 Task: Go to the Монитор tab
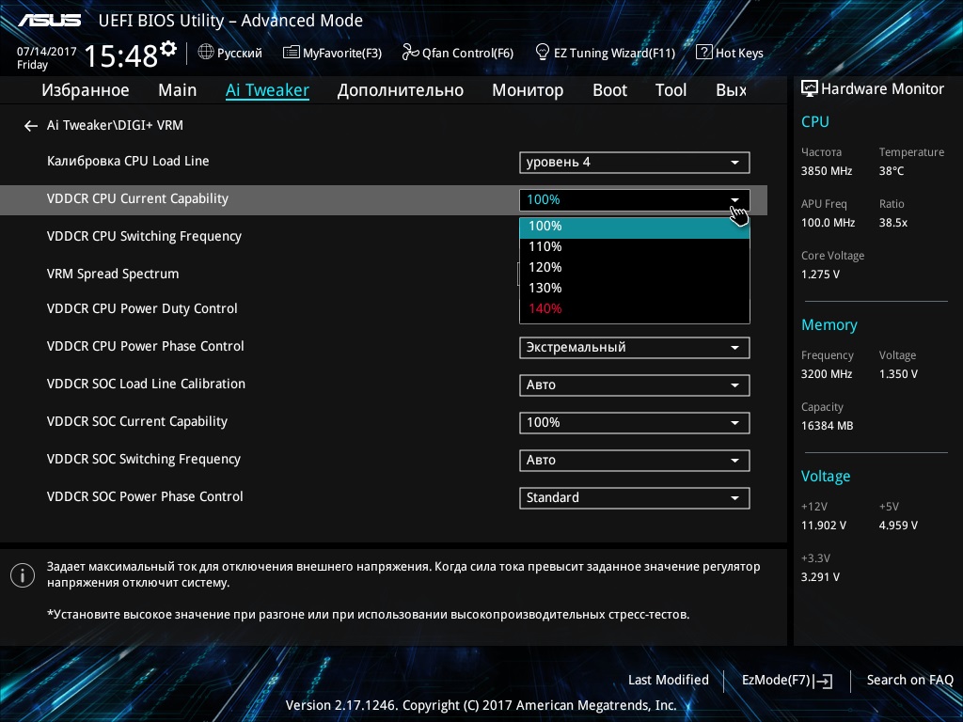pos(528,90)
